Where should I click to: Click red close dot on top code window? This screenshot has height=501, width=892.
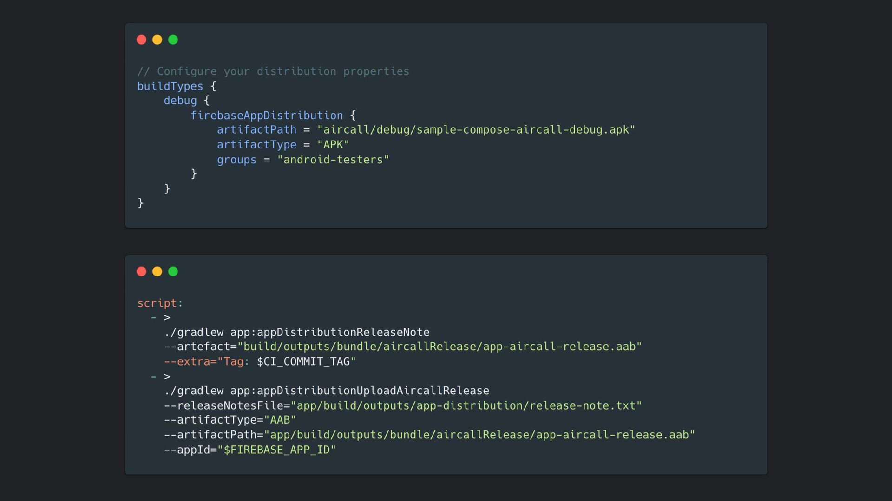pos(142,40)
